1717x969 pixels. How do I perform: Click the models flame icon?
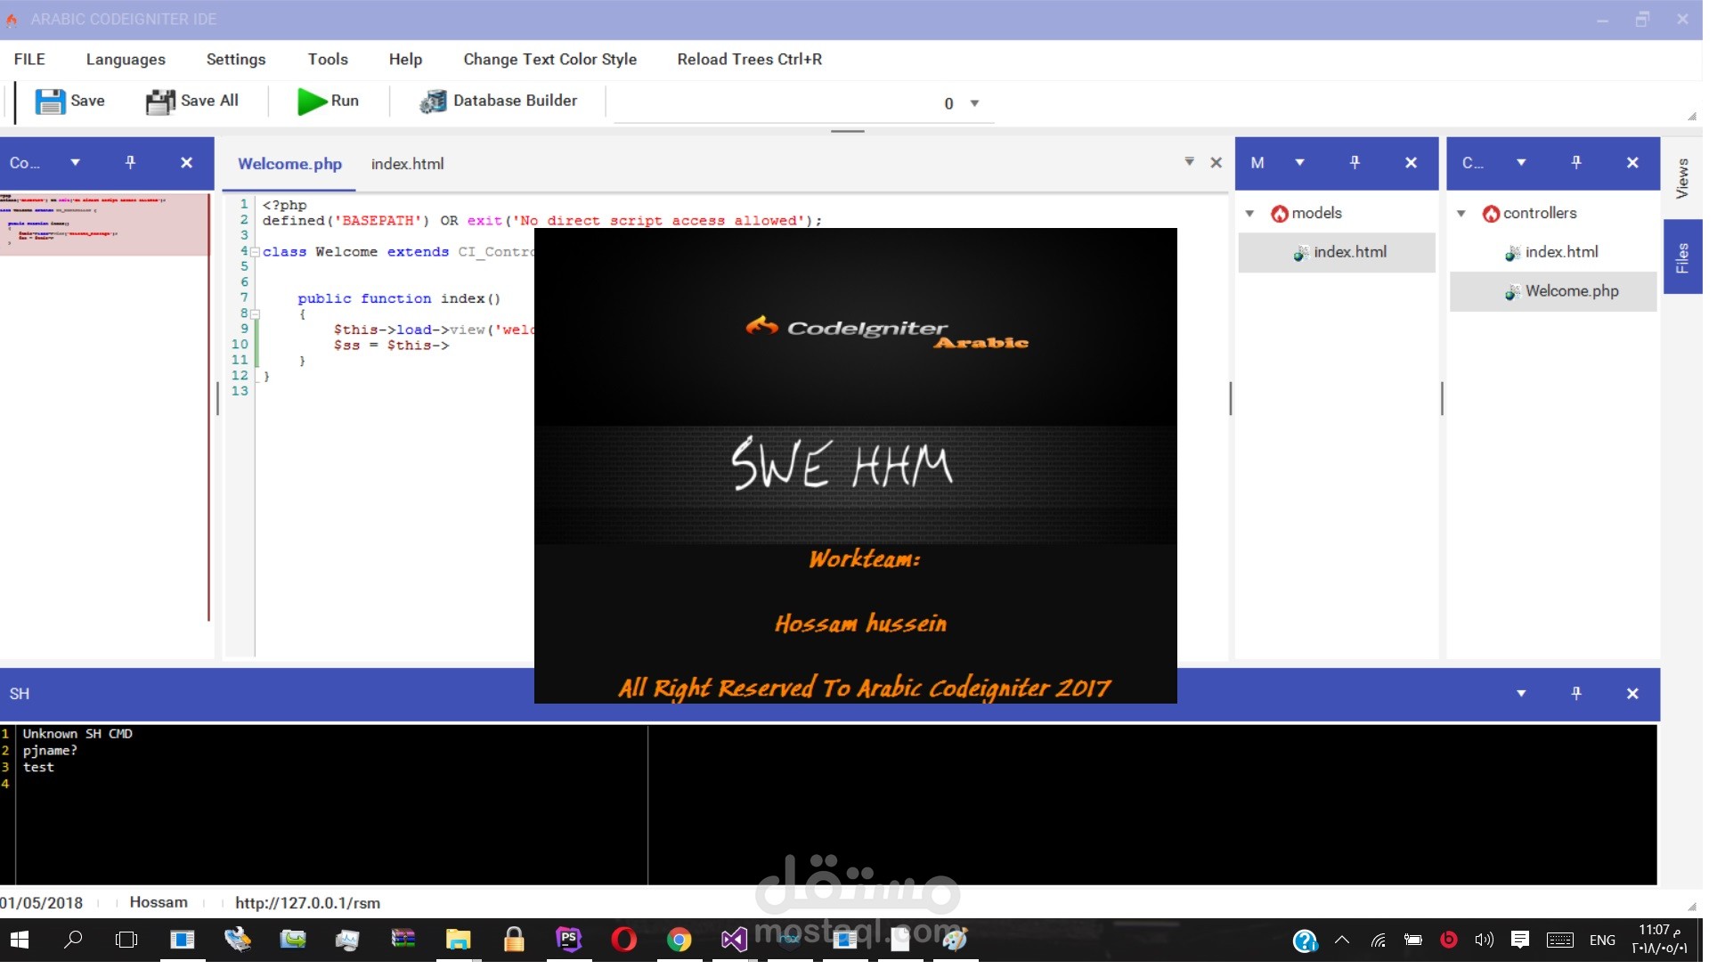(1280, 213)
